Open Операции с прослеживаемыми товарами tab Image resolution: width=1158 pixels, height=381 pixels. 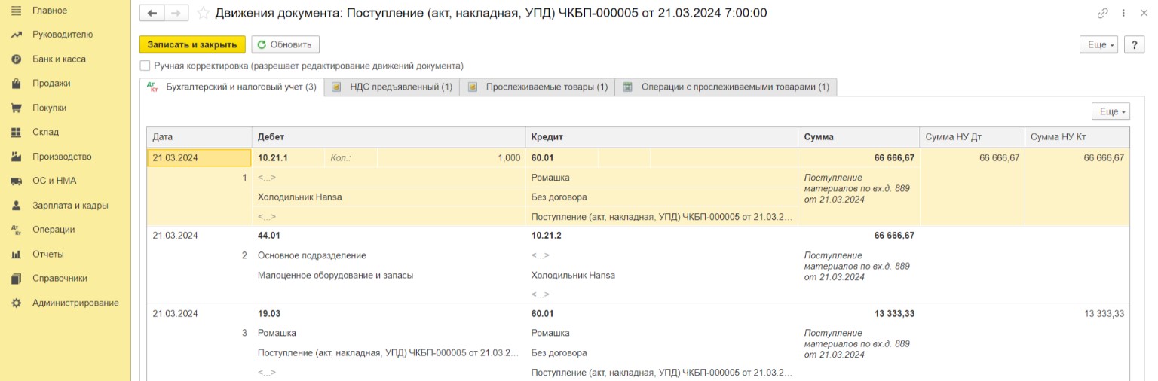tap(726, 87)
